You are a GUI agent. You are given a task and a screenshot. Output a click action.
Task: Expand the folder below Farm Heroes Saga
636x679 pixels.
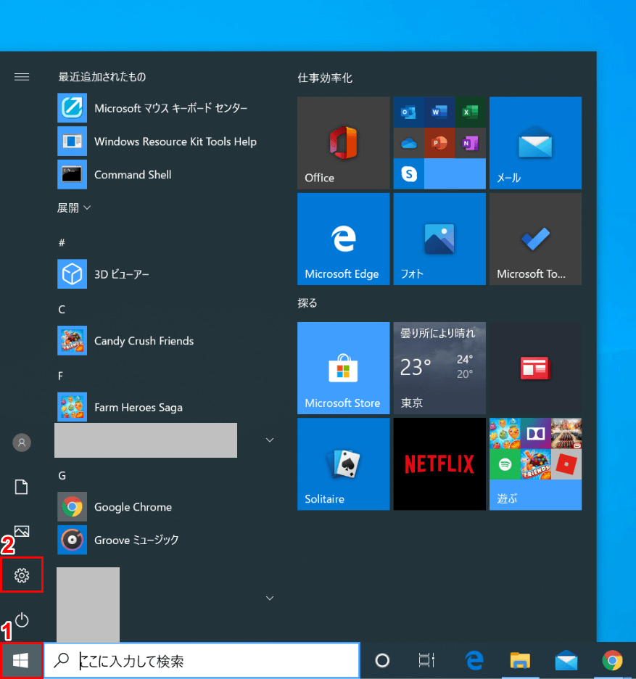(x=270, y=440)
